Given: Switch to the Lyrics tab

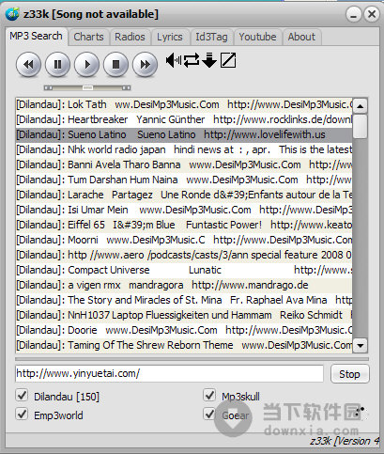Looking at the screenshot, I should tap(170, 37).
